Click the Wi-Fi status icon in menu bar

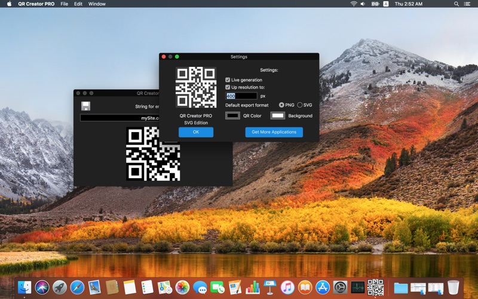point(354,4)
